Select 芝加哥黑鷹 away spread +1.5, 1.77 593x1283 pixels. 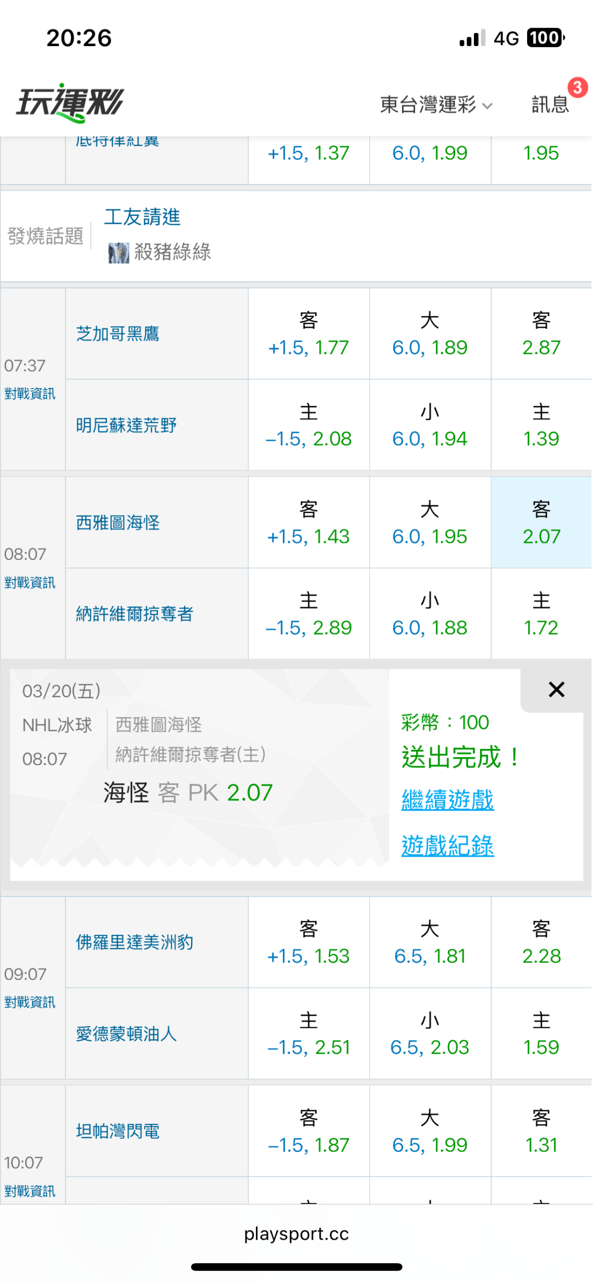click(x=309, y=334)
